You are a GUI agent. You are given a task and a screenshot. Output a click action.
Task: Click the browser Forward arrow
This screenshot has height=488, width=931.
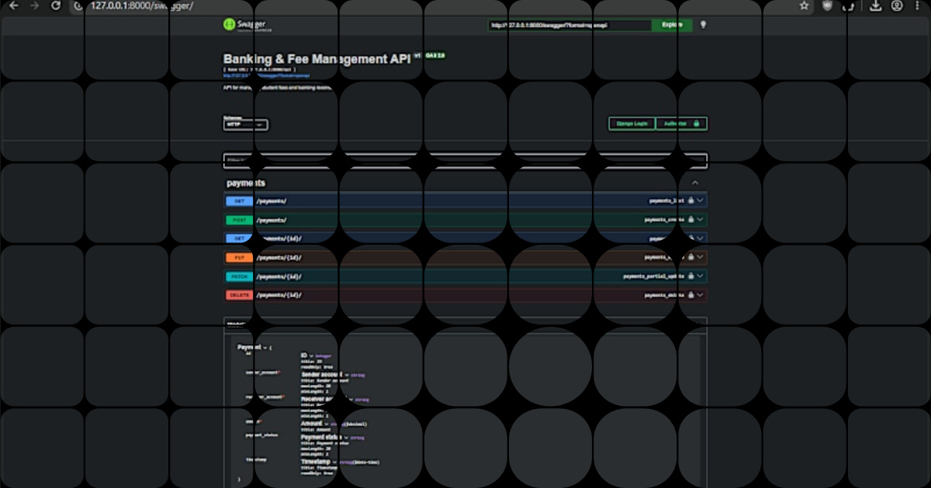click(34, 5)
